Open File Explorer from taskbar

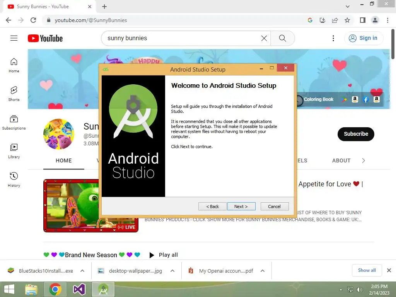click(32, 289)
